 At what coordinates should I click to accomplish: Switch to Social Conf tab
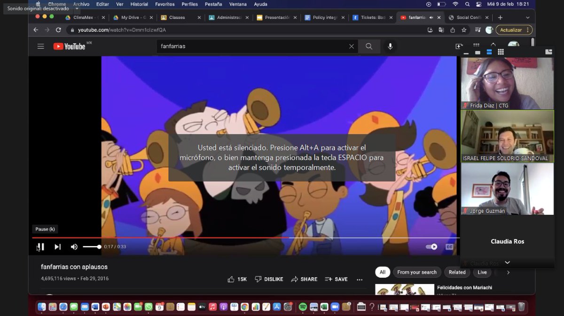coord(468,17)
